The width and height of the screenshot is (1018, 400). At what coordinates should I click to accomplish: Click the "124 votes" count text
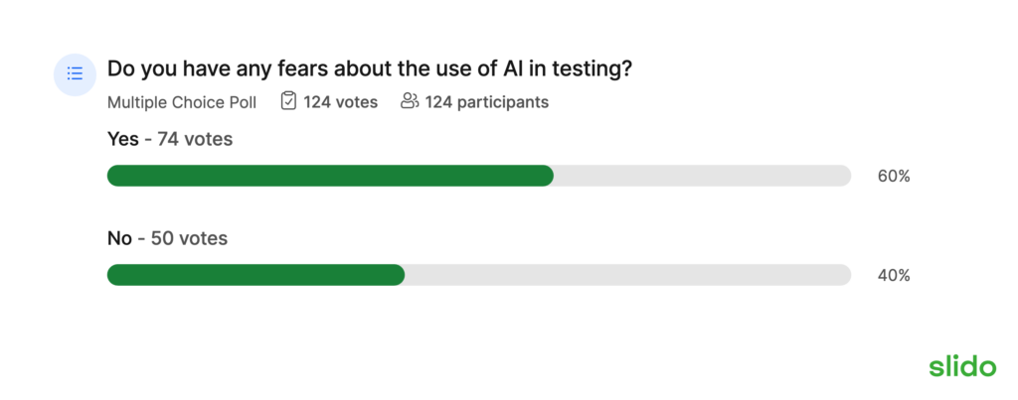[340, 102]
